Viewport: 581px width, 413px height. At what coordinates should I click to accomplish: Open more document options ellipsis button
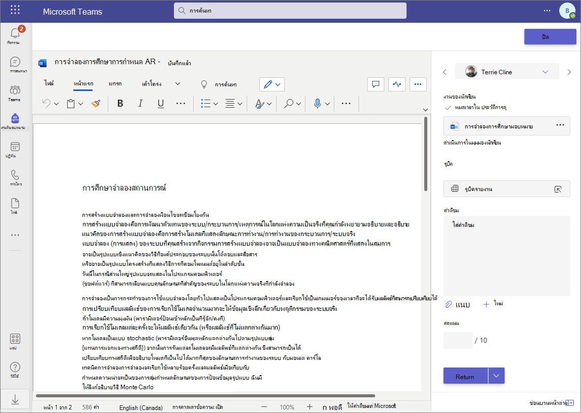click(418, 84)
